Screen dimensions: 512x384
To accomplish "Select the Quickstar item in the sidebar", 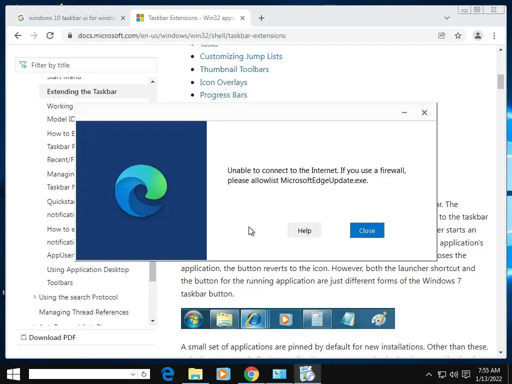I will (x=60, y=201).
